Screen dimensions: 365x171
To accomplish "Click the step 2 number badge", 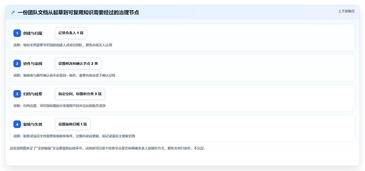I will click(17, 63).
